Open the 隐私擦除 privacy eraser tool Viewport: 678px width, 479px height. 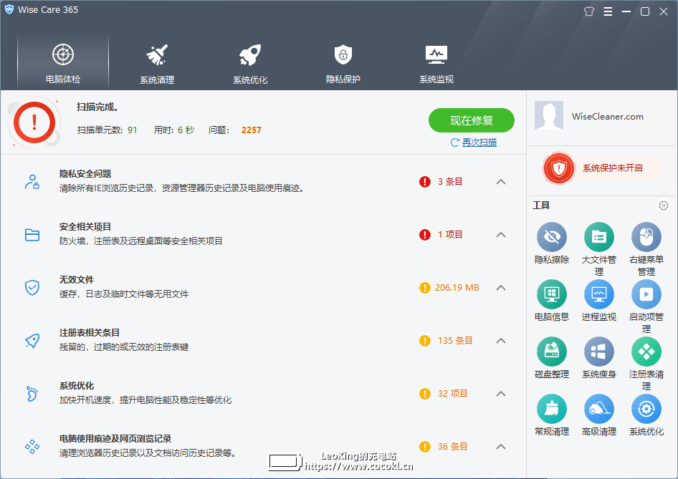[x=551, y=237]
